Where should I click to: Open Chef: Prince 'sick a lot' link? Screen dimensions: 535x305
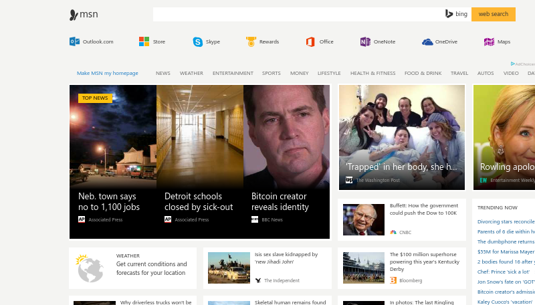pyautogui.click(x=504, y=272)
